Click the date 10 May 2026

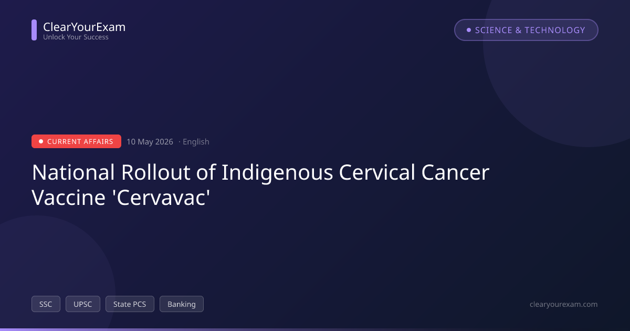(150, 141)
